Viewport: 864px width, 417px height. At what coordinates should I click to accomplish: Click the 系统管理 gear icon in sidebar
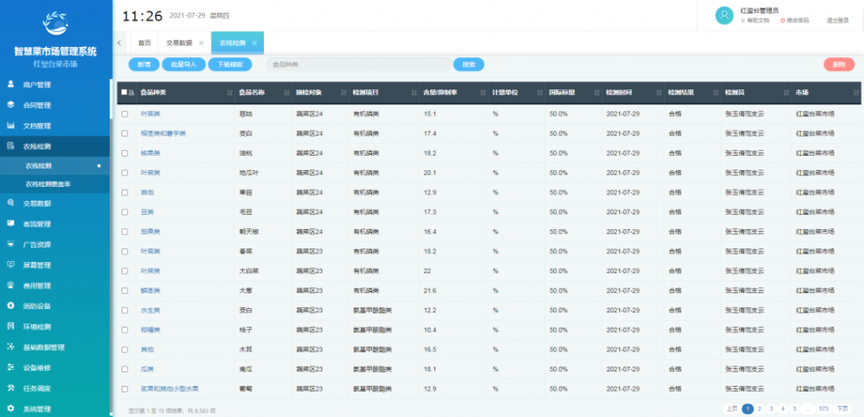pyautogui.click(x=10, y=409)
